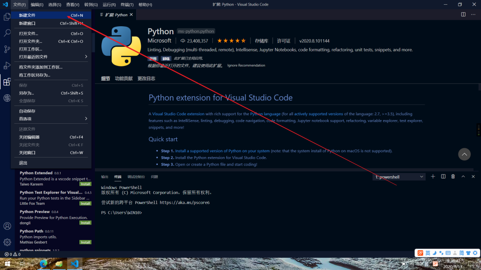Screen dimensions: 481x270
Task: Click the scroll-to-top round button
Action: (x=465, y=154)
